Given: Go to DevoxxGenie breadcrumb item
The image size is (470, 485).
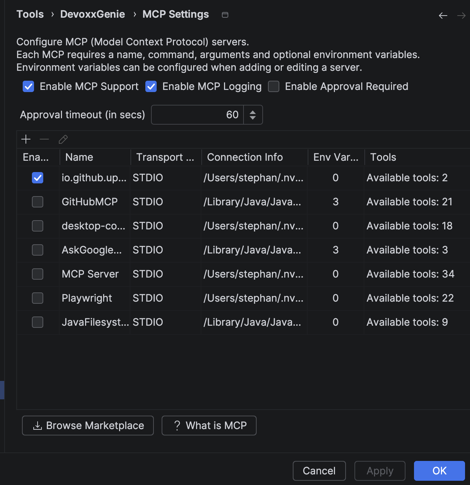Looking at the screenshot, I should (x=93, y=14).
